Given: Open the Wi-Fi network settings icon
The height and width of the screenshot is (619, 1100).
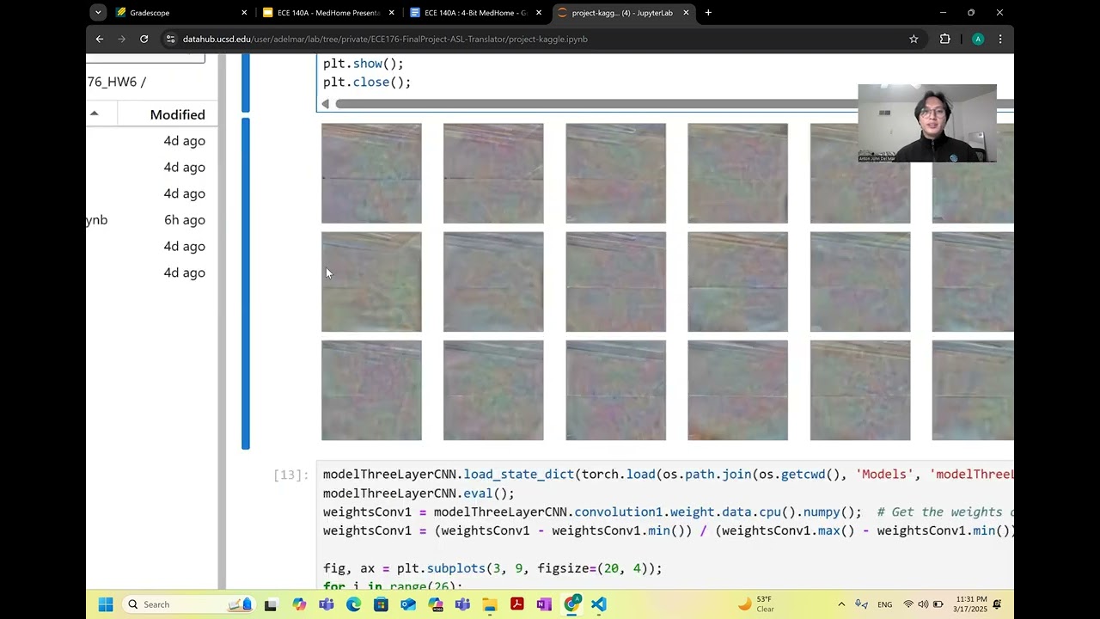Looking at the screenshot, I should point(908,604).
